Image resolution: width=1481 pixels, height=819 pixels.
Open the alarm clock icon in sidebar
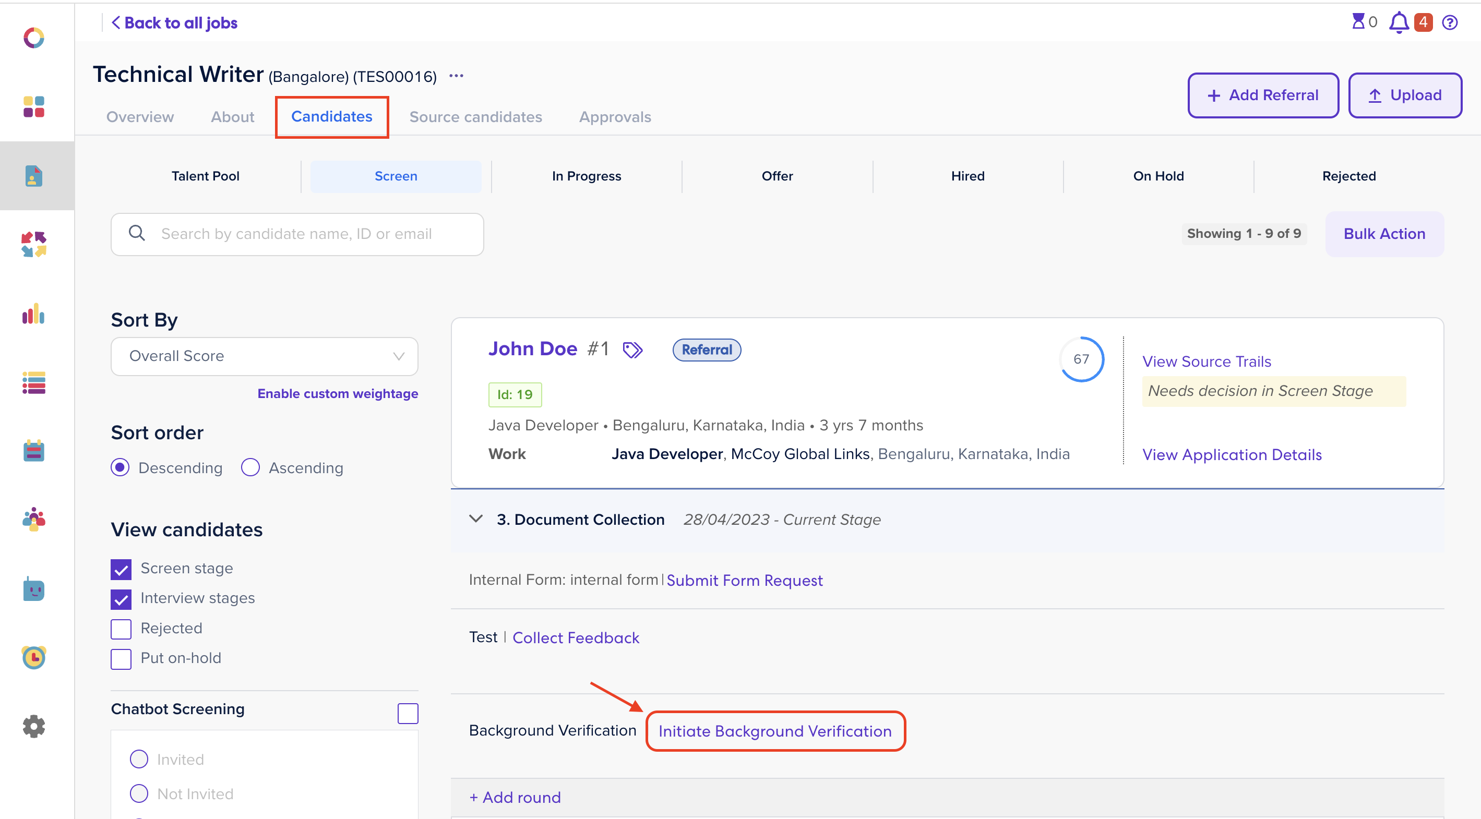[x=33, y=657]
